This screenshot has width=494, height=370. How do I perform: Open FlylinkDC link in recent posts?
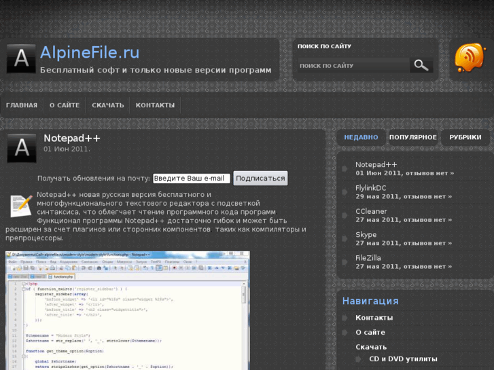tap(371, 187)
